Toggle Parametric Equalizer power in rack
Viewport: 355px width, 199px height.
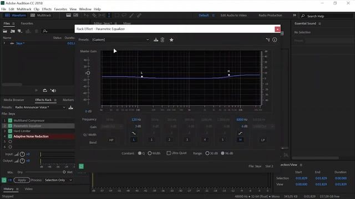(10, 125)
